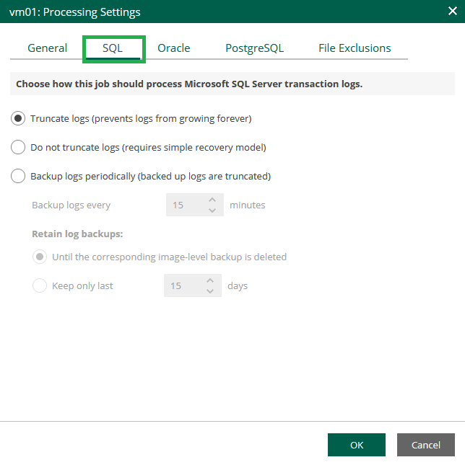Click the days retention input field
Viewport: 465px width, 465px height.
coord(192,285)
